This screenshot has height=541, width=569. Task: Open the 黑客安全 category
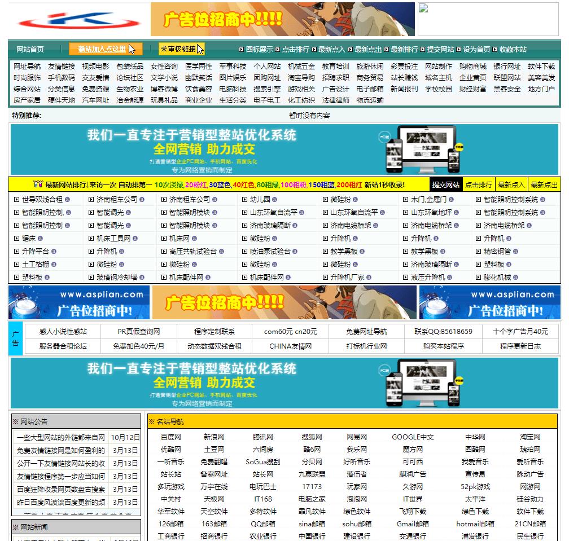point(507,89)
